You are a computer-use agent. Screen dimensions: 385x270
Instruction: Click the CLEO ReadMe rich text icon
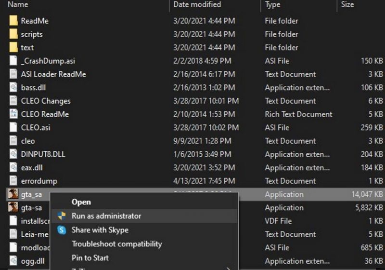tap(13, 114)
